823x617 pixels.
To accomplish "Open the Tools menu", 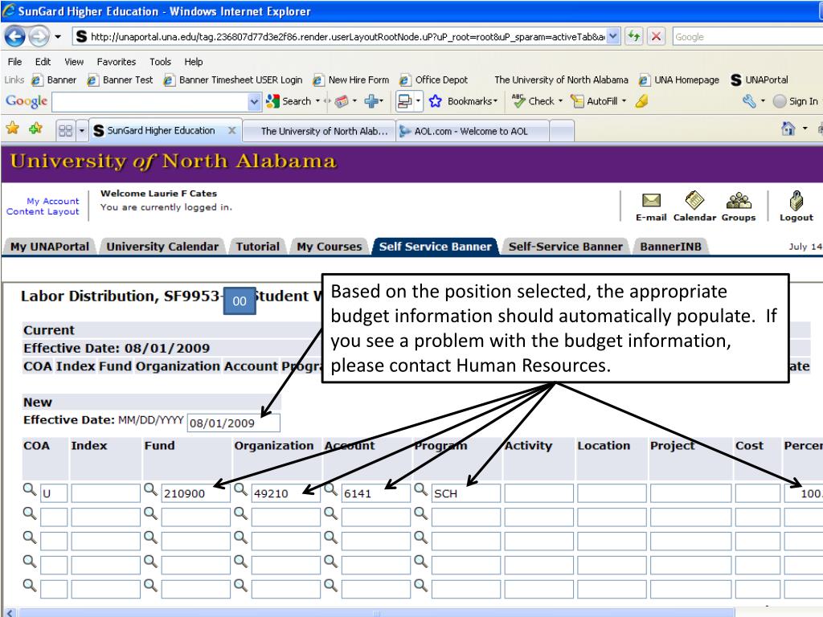I will 160,62.
